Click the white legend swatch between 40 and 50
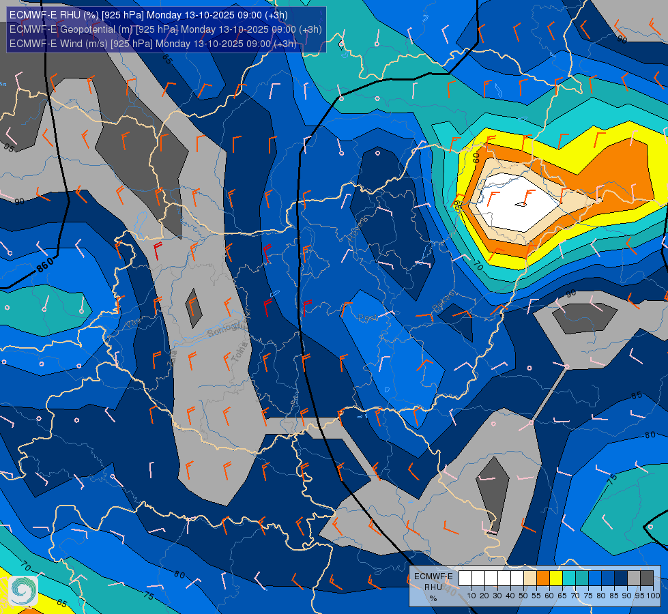Screen dimensions: 668x614 tap(518, 579)
